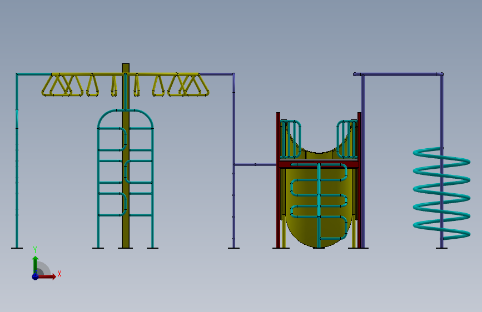Viewport: 482px width, 312px height.
Task: Select the teal spiral climber coil
Action: [441, 193]
